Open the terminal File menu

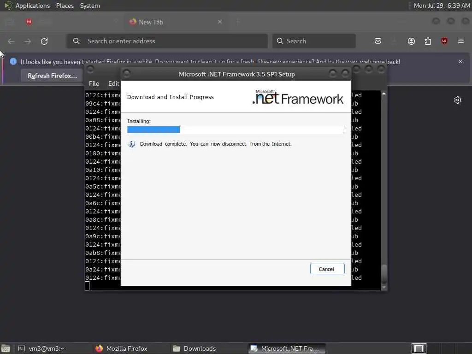94,84
